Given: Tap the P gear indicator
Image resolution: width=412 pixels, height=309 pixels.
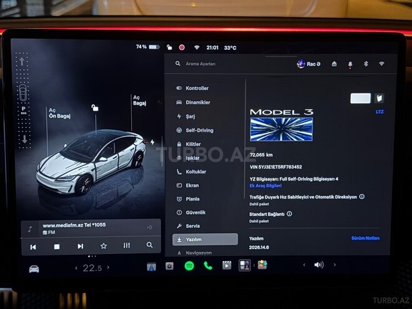Looking at the screenshot, I should point(23,109).
